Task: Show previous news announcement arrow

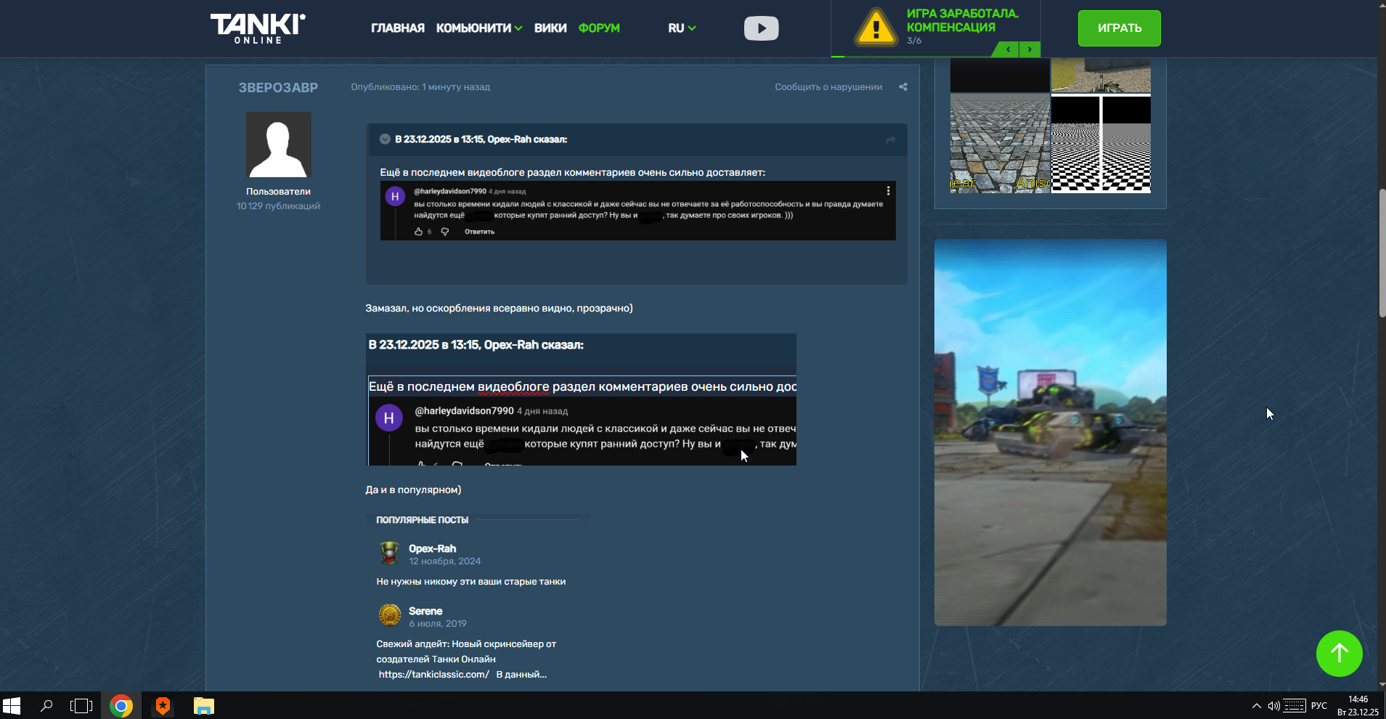Action: pyautogui.click(x=1008, y=49)
